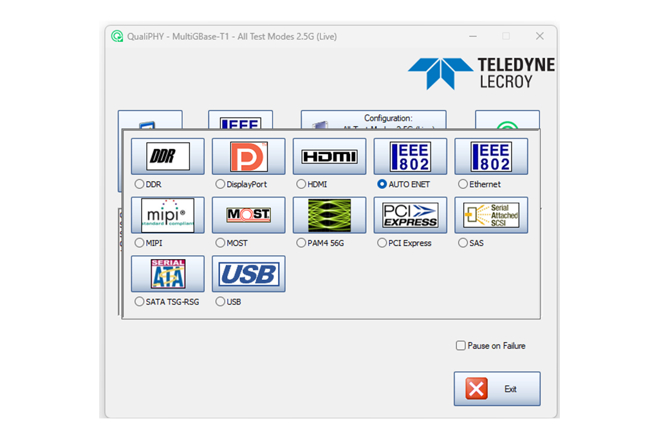The height and width of the screenshot is (439, 659).
Task: Click the DDR standard icon button
Action: pyautogui.click(x=168, y=156)
